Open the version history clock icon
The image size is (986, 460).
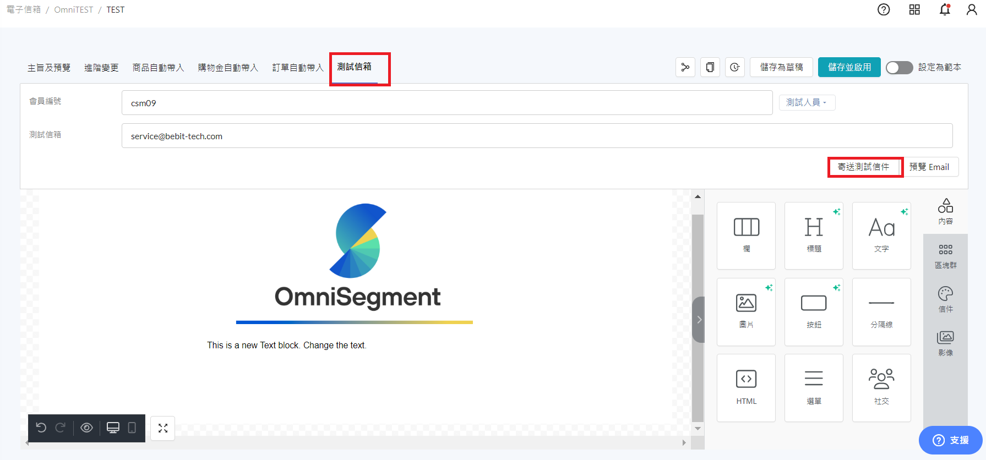pos(735,67)
